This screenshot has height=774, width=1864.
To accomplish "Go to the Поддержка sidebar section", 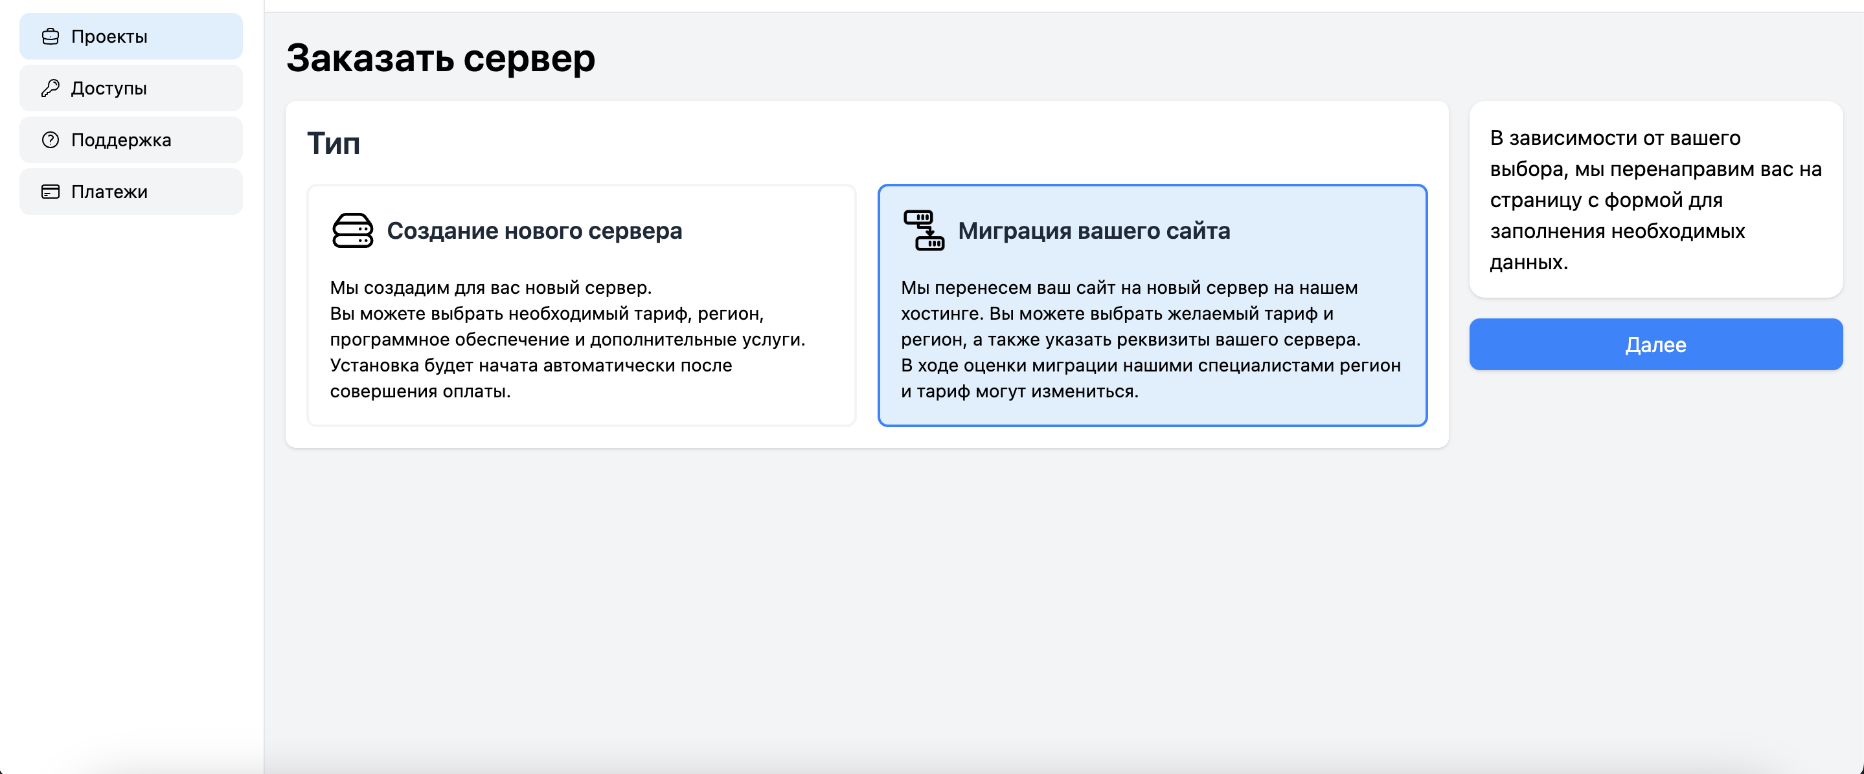I will [x=131, y=140].
